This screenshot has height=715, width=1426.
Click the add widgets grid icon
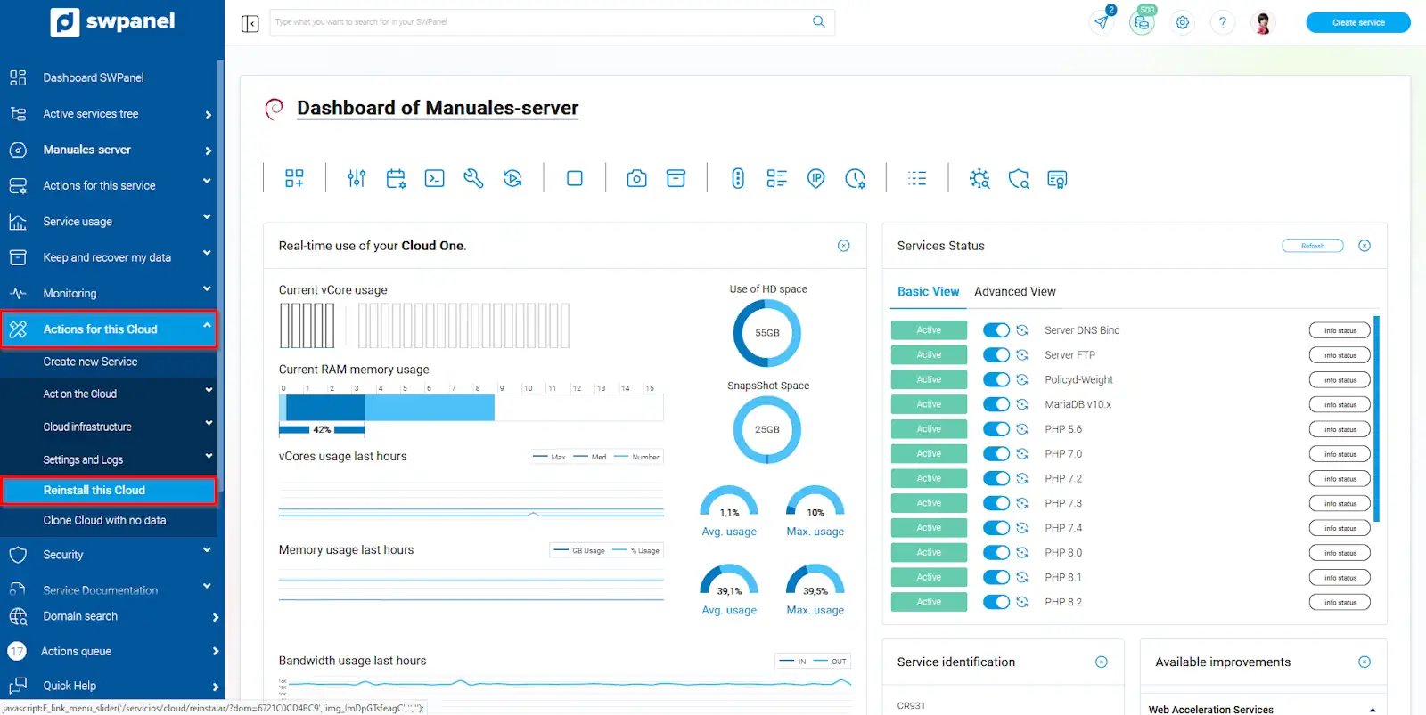click(294, 179)
